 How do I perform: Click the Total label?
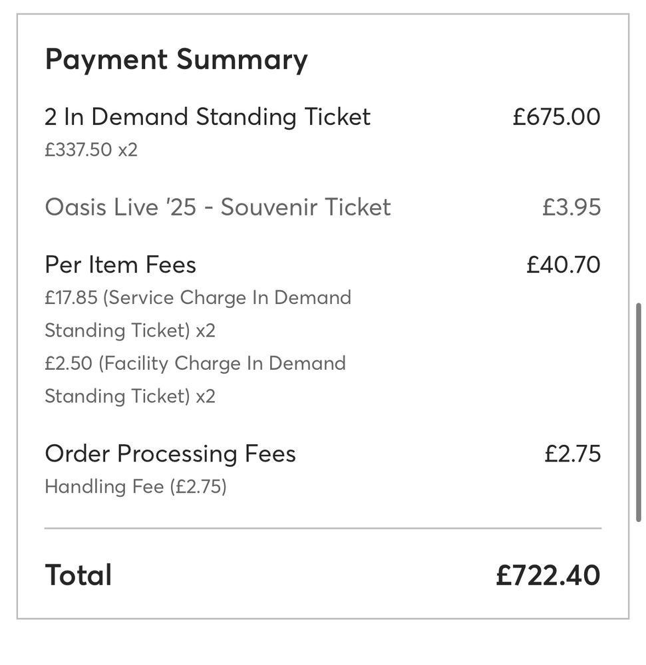pyautogui.click(x=78, y=575)
